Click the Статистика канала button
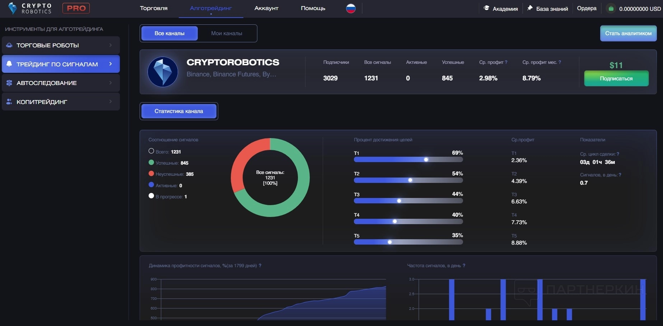Image resolution: width=663 pixels, height=326 pixels. [179, 111]
